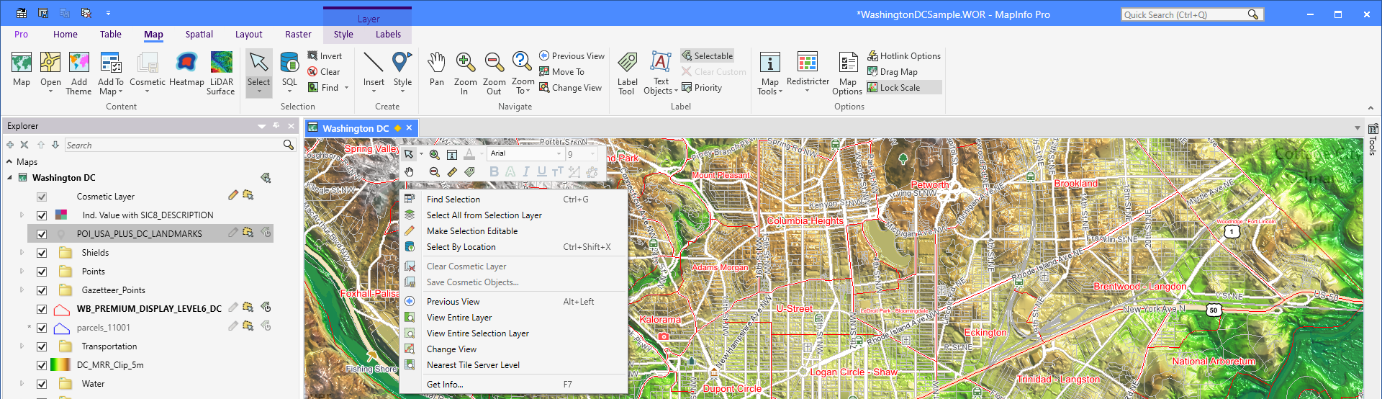
Task: Click the Invert selection button
Action: pos(325,55)
